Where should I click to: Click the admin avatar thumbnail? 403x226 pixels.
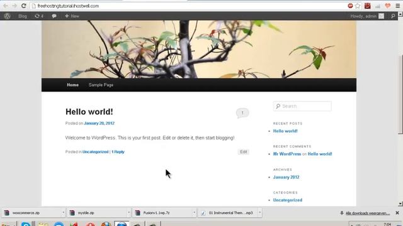click(382, 16)
